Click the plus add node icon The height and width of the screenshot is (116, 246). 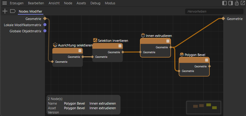[5, 11]
